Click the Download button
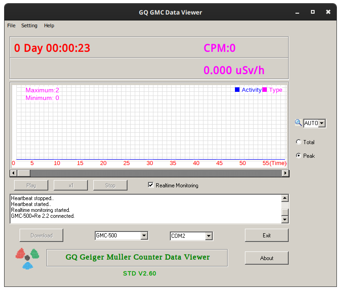Viewport: 341px width, 291px height. (41, 235)
